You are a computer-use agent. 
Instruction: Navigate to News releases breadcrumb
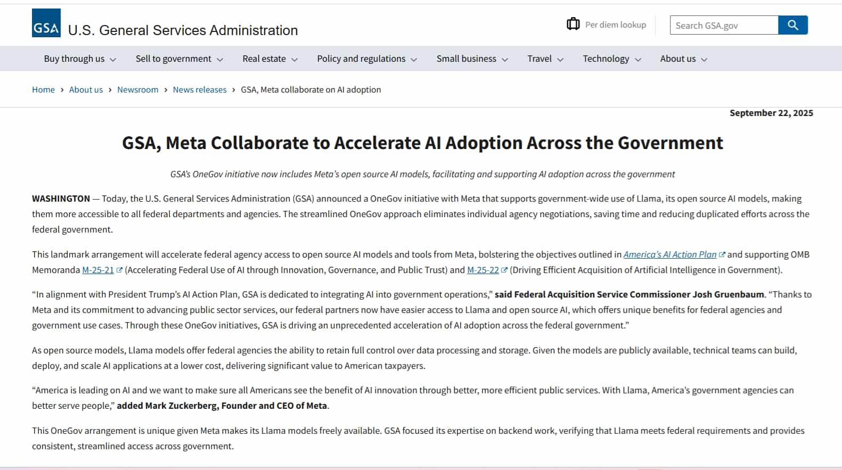tap(199, 90)
